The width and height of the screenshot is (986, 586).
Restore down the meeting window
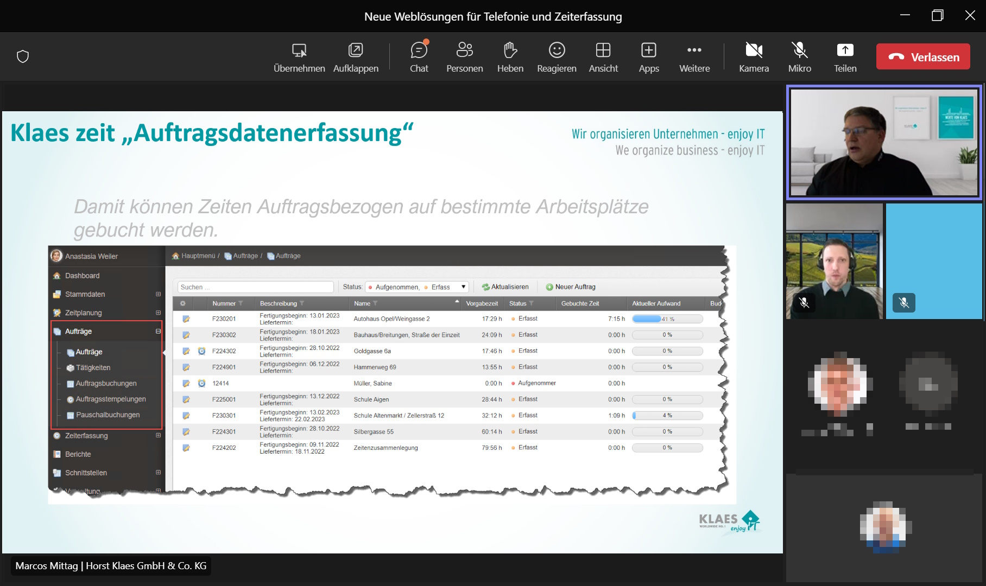pyautogui.click(x=937, y=15)
